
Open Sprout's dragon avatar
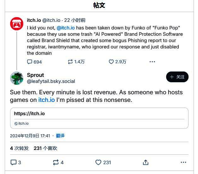[17, 78]
